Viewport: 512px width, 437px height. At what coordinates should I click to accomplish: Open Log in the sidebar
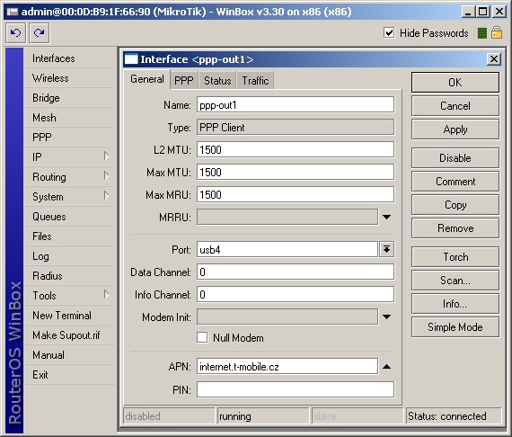pyautogui.click(x=70, y=256)
